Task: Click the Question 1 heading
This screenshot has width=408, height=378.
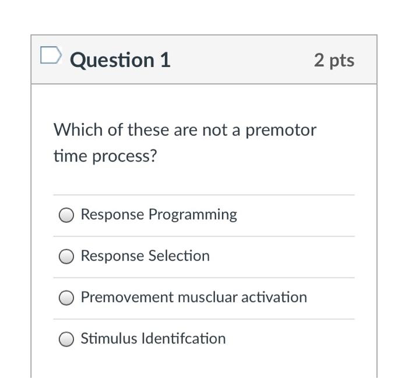Action: click(x=120, y=60)
